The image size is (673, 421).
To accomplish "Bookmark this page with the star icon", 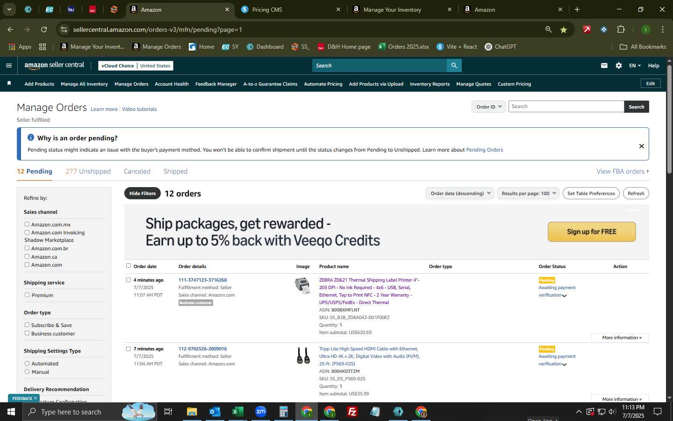I will [564, 29].
